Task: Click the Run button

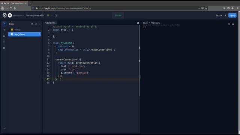Action: (118, 15)
